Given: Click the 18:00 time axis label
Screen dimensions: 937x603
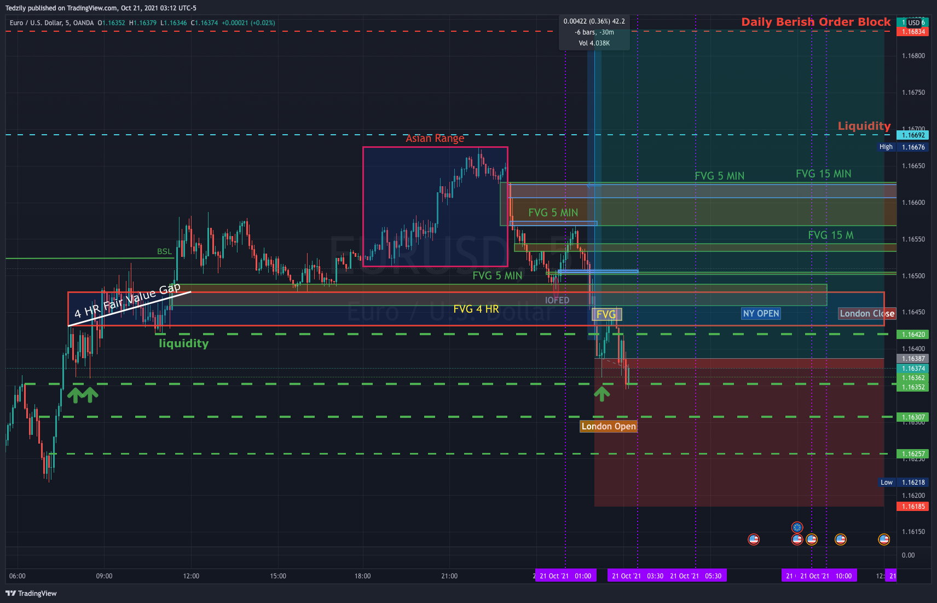Looking at the screenshot, I should tap(362, 576).
